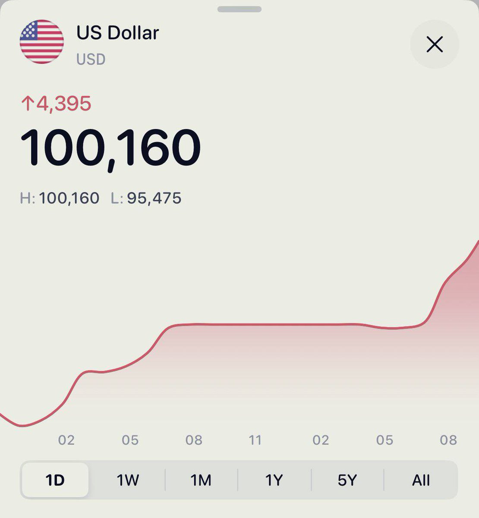
Task: Show the All time range
Action: point(421,480)
